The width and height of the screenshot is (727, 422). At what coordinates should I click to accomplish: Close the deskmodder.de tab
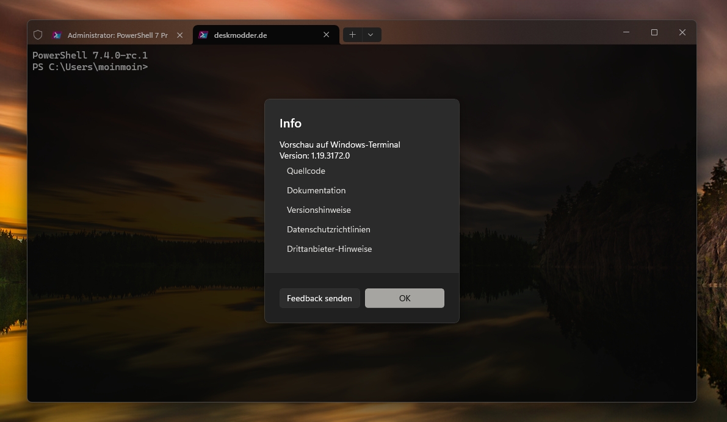click(327, 35)
